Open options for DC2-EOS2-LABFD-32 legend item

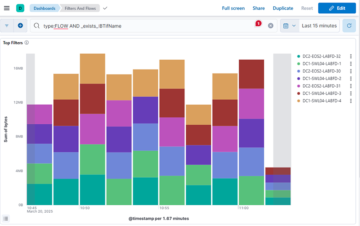point(351,56)
